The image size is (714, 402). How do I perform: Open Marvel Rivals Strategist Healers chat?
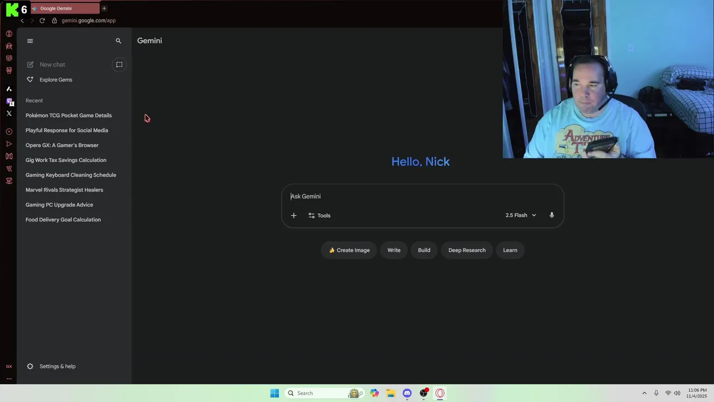[x=64, y=190]
